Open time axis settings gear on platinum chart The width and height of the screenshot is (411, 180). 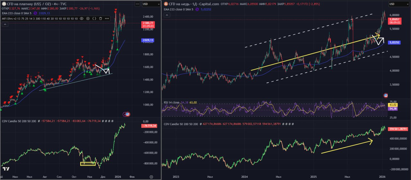tap(151, 177)
